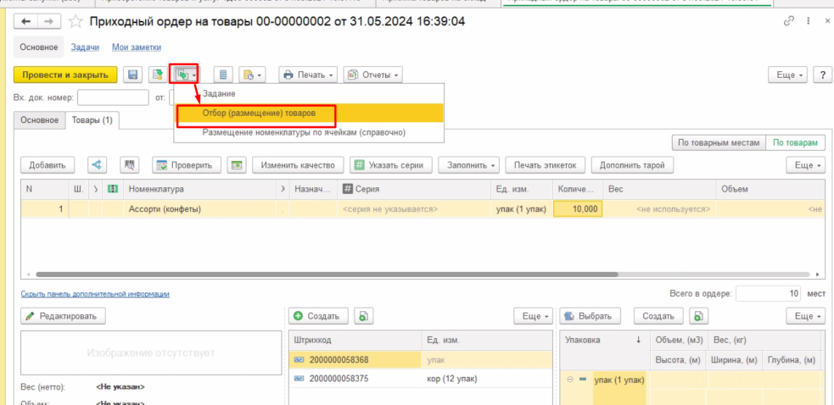Expand the Печать dropdown menu
The width and height of the screenshot is (834, 405).
[x=308, y=75]
